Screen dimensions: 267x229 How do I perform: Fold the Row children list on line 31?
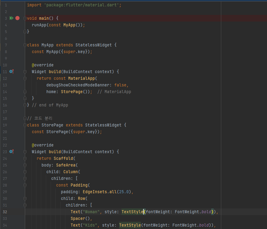coord(25,205)
